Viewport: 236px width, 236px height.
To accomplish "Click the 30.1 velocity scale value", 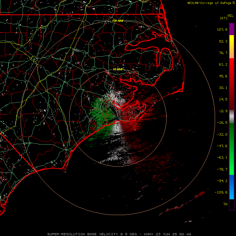I will point(223,88).
